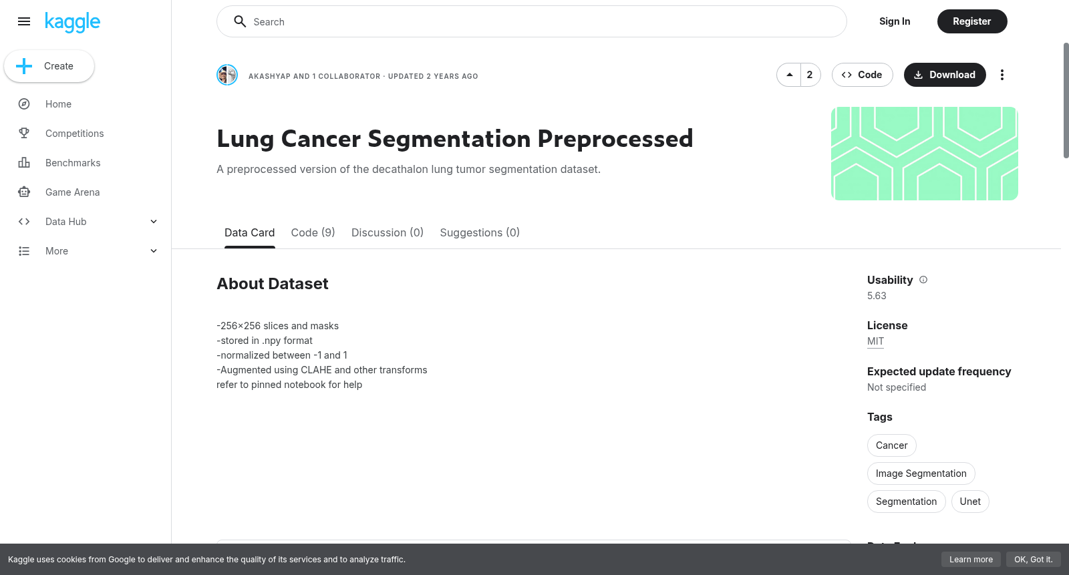Click the Download button
Image resolution: width=1069 pixels, height=575 pixels.
(945, 75)
